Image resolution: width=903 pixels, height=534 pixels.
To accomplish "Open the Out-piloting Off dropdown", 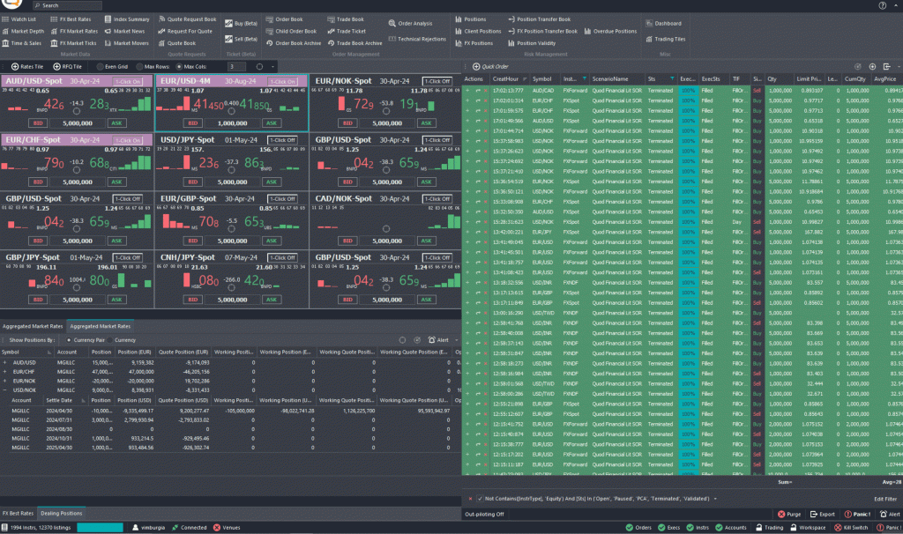I will 486,512.
